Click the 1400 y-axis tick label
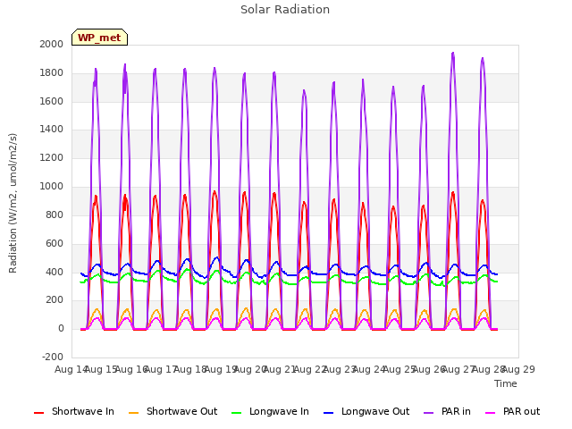 (52, 129)
